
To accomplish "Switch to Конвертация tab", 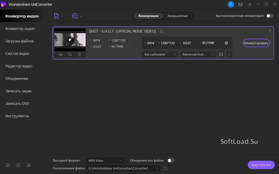I will click(148, 16).
